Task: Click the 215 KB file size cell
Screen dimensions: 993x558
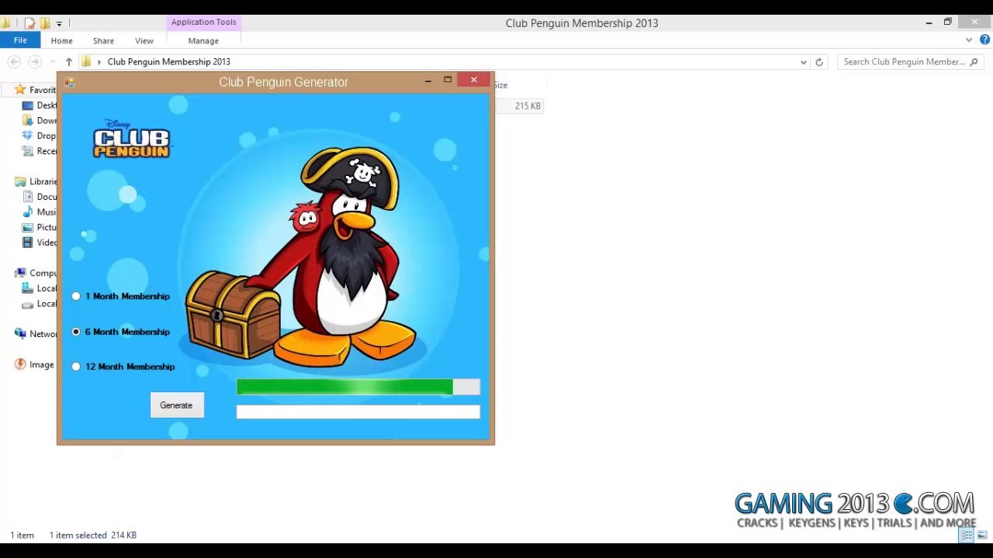Action: (528, 106)
